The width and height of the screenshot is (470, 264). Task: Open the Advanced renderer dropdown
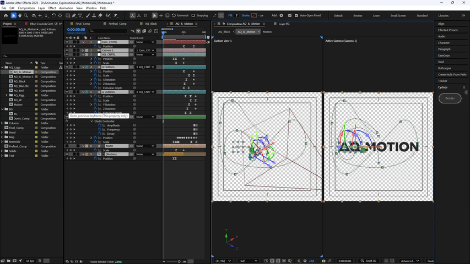[x=410, y=261]
